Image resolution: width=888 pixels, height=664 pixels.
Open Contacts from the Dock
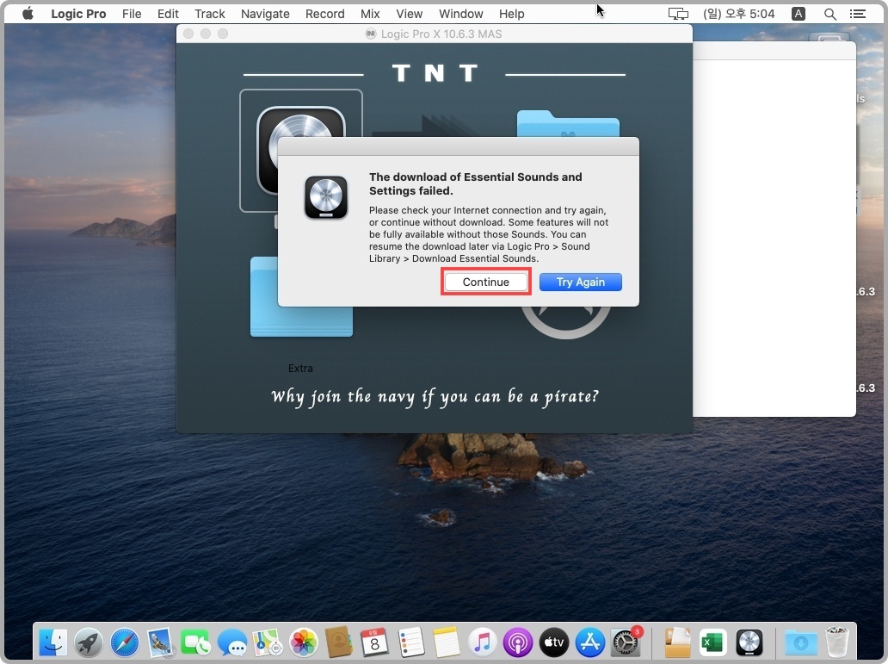(x=339, y=642)
